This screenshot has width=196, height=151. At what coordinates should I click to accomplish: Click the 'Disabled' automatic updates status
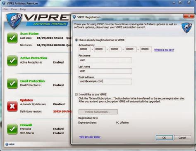click(59, 104)
